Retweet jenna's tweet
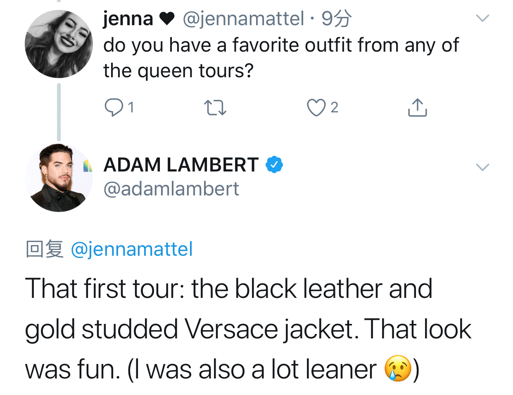Viewport: 513px width, 395px height. tap(215, 107)
